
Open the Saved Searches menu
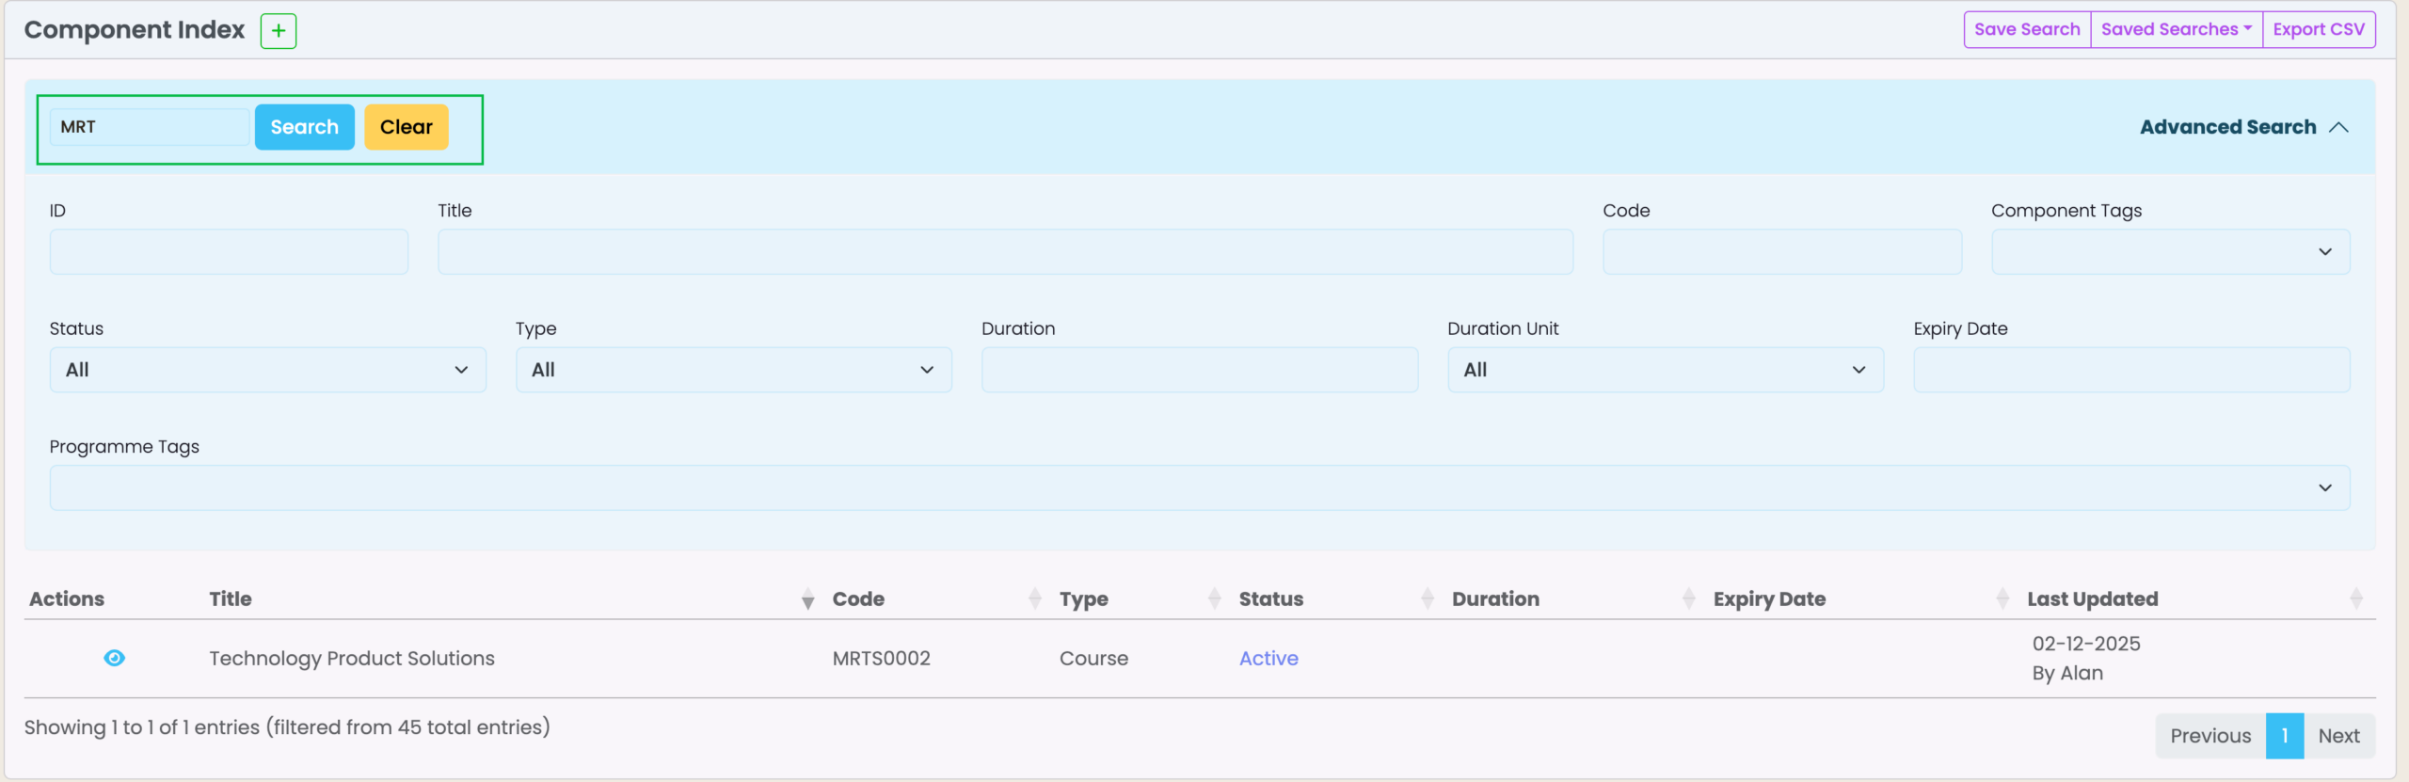point(2176,29)
